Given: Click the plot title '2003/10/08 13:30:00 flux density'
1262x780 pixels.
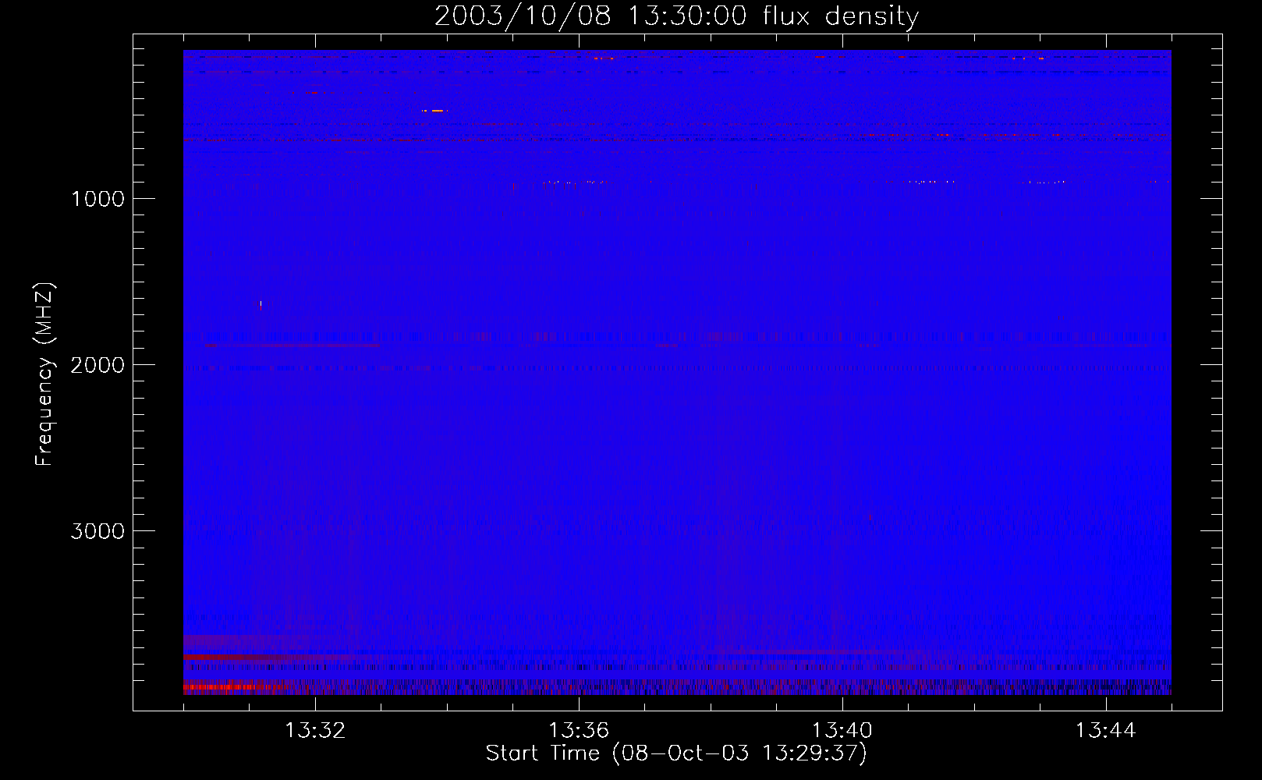Looking at the screenshot, I should [676, 16].
